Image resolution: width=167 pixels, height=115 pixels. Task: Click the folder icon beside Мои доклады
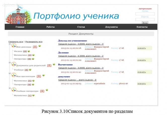pos(14,45)
